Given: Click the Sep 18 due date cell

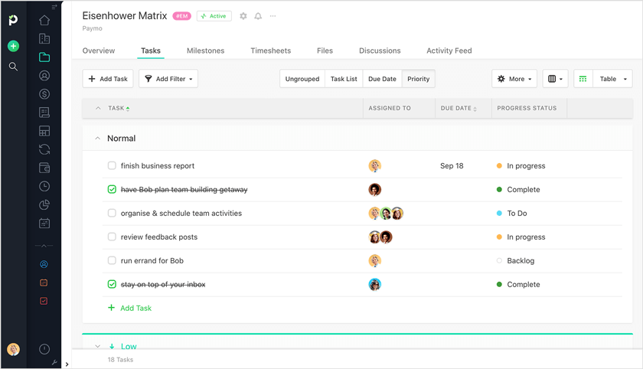Looking at the screenshot, I should pos(452,165).
